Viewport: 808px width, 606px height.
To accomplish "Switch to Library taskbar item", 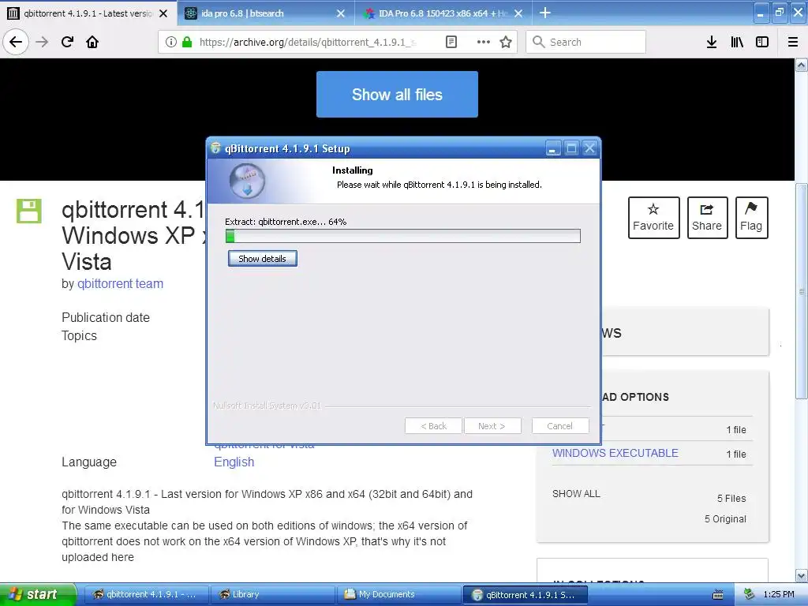I will click(272, 594).
